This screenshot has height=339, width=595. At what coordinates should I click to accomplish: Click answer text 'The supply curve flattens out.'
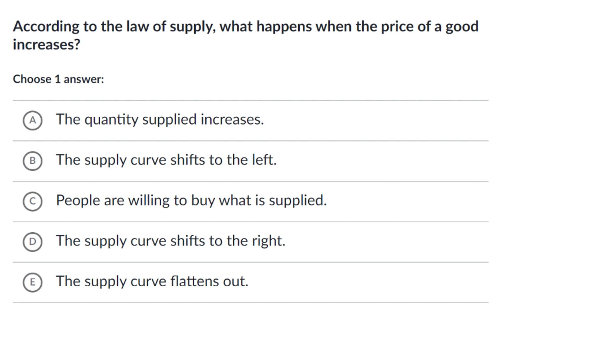(152, 281)
